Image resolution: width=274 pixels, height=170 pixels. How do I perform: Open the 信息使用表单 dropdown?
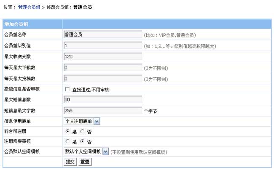(82, 122)
